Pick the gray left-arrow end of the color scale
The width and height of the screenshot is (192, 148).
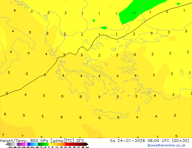[7, 144]
